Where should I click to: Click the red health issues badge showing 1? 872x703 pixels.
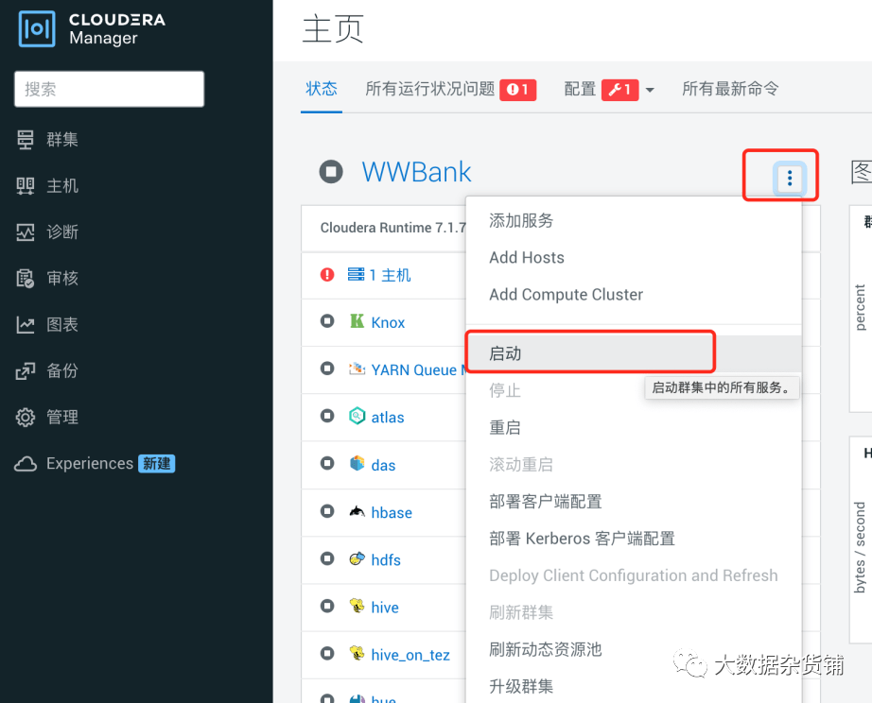point(517,90)
